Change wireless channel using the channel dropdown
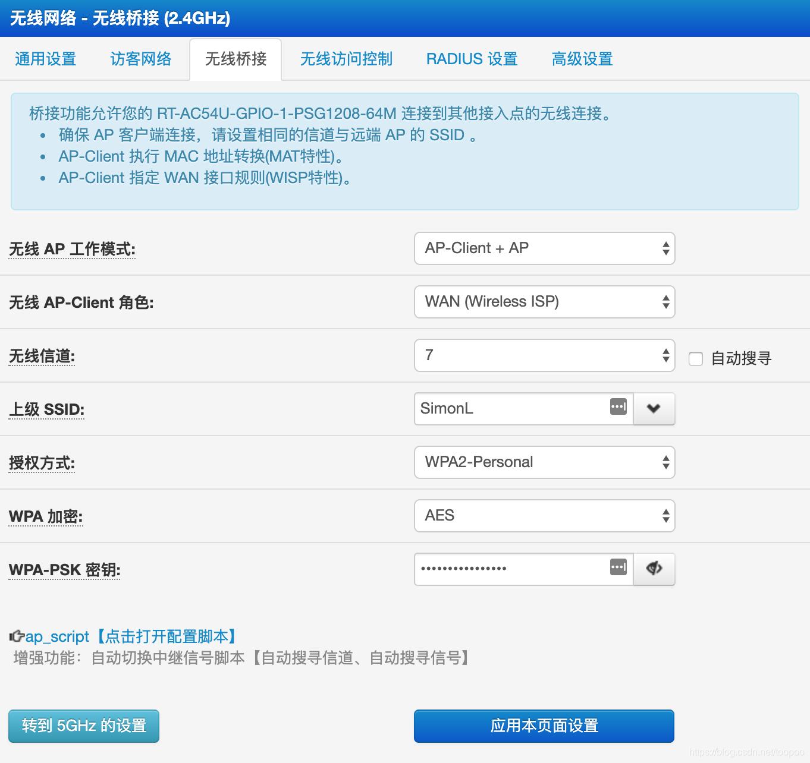Screen dimensions: 810x763 (544, 355)
